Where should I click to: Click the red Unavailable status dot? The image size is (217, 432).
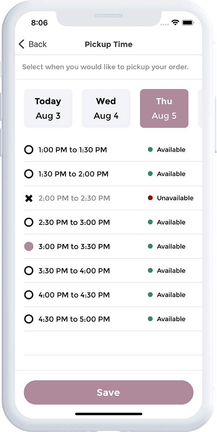click(x=150, y=198)
